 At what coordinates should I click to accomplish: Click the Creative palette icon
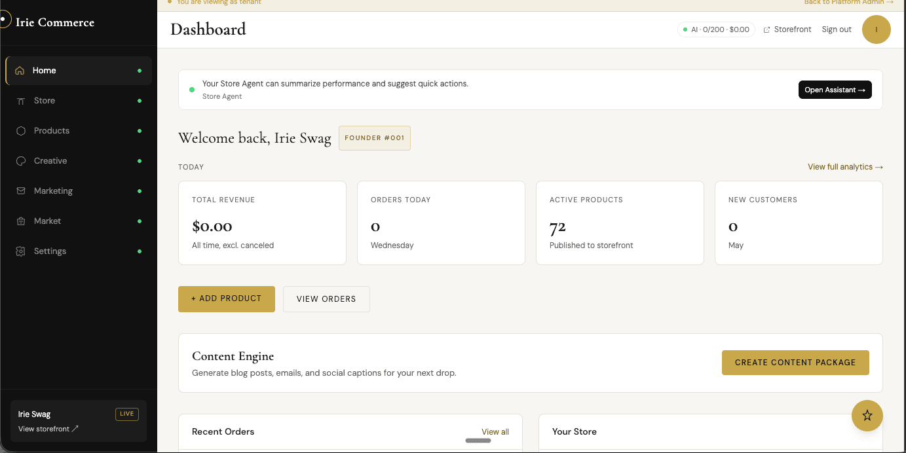pos(21,161)
